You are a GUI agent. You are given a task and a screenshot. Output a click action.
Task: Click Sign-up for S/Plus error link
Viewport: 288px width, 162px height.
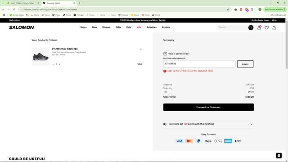pyautogui.click(x=190, y=71)
